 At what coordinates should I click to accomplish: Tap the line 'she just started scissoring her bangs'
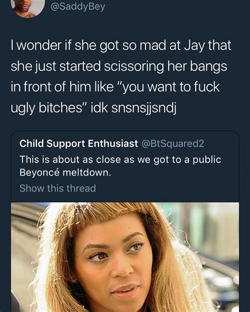[x=119, y=66]
